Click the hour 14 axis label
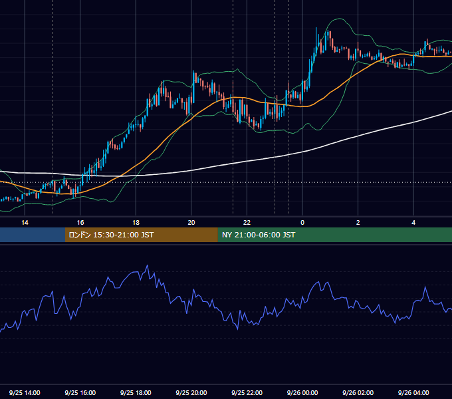452x399 pixels. (x=25, y=223)
